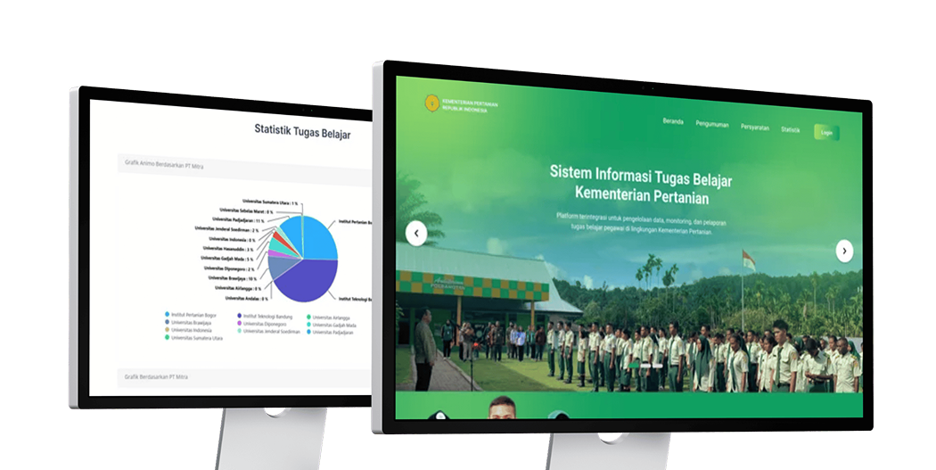Toggle Universitas Indonesia legend item
936x470 pixels.
pyautogui.click(x=188, y=330)
